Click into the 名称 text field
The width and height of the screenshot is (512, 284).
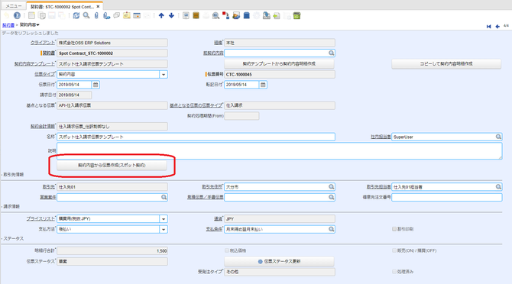click(x=196, y=137)
